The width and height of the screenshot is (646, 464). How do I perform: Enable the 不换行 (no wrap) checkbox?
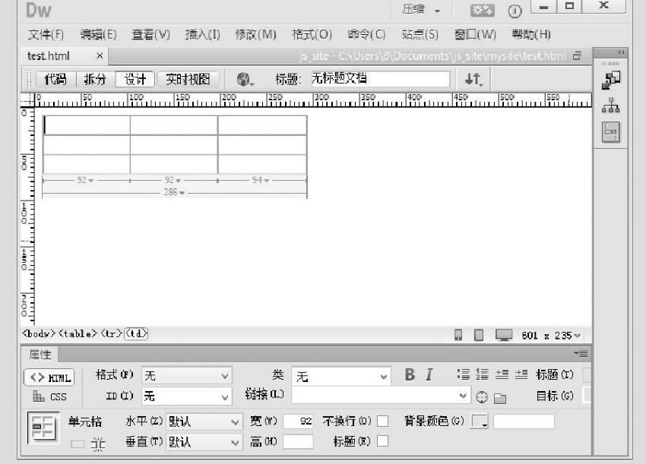[382, 421]
